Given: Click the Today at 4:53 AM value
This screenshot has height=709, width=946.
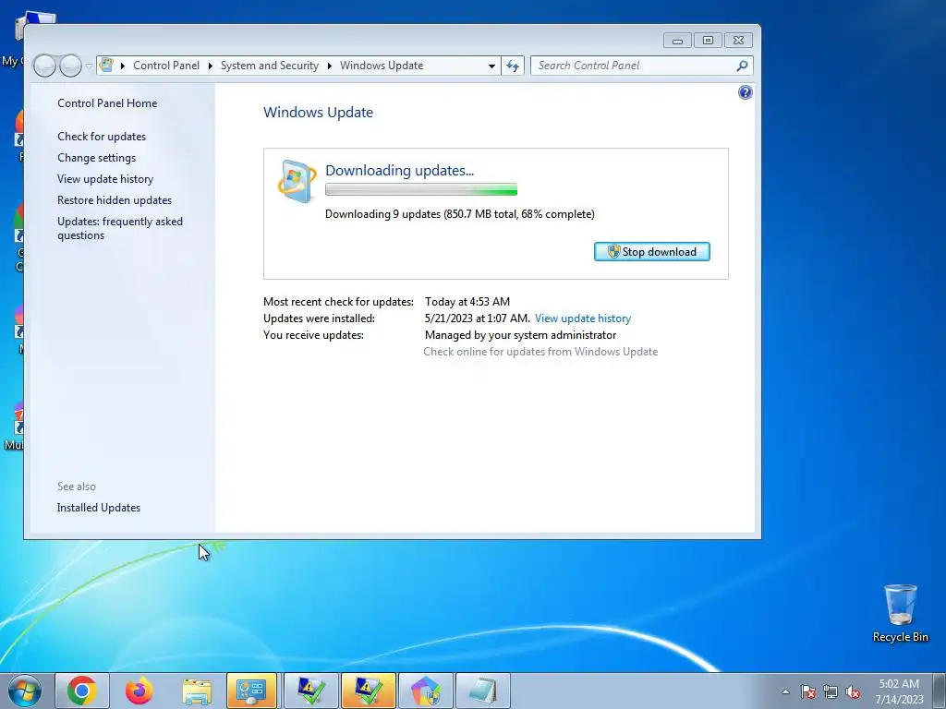Looking at the screenshot, I should [x=467, y=302].
